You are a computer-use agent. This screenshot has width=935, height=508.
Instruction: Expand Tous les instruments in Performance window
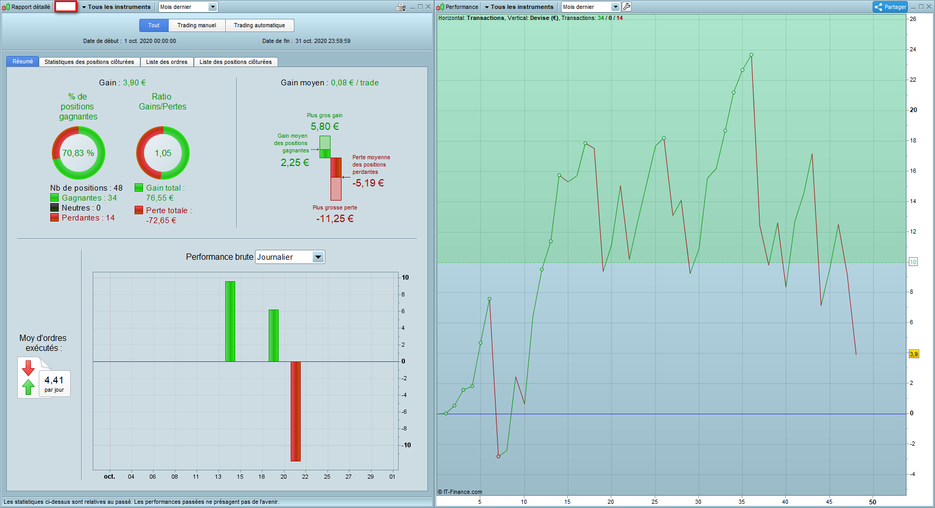(x=519, y=7)
